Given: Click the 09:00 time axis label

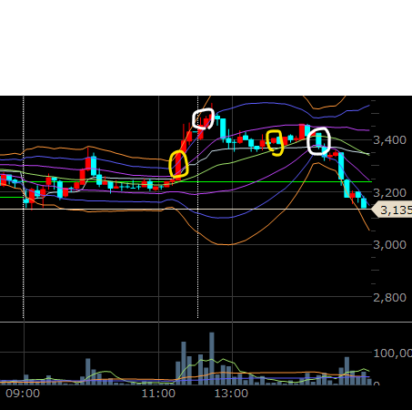Looking at the screenshot, I should pyautogui.click(x=23, y=394).
